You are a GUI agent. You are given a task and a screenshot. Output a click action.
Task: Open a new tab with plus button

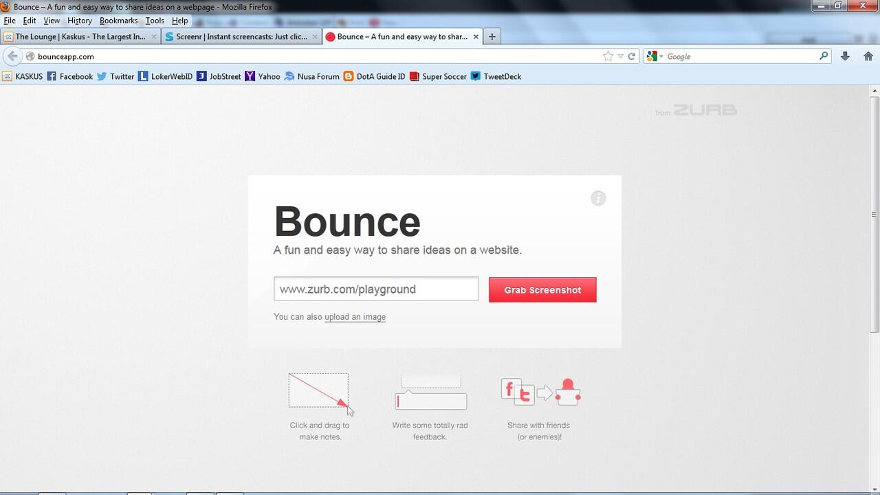click(x=492, y=36)
